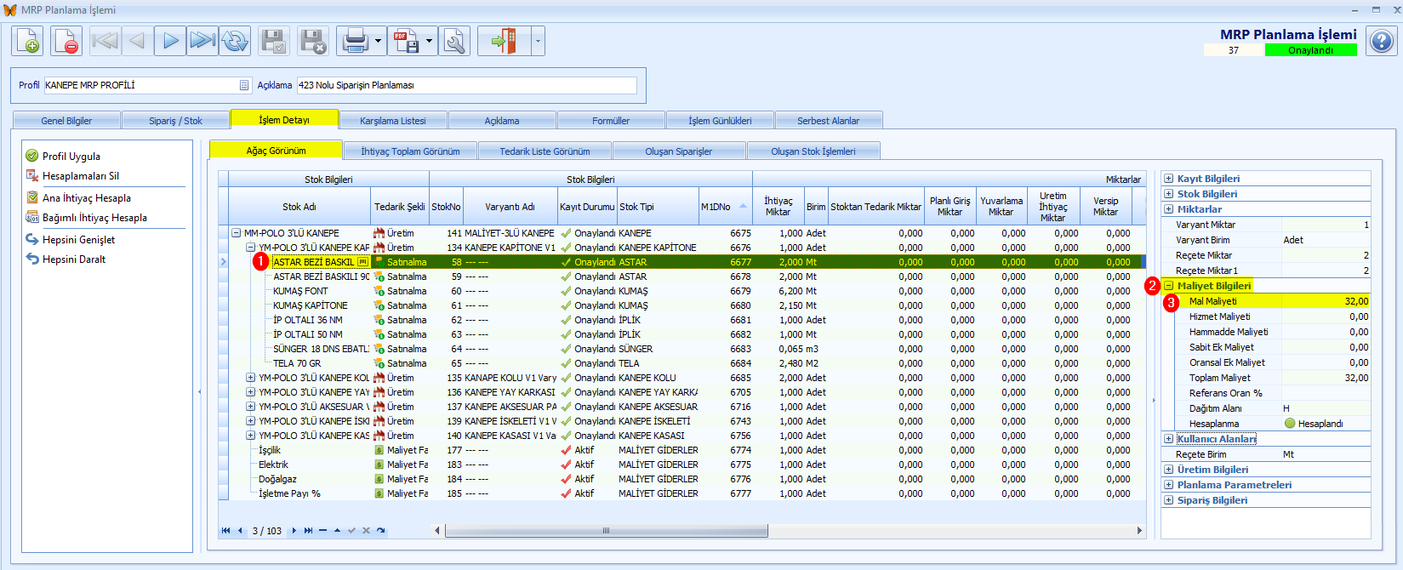The height and width of the screenshot is (570, 1403).
Task: Click the save floppy disk with checkmark
Action: (274, 41)
